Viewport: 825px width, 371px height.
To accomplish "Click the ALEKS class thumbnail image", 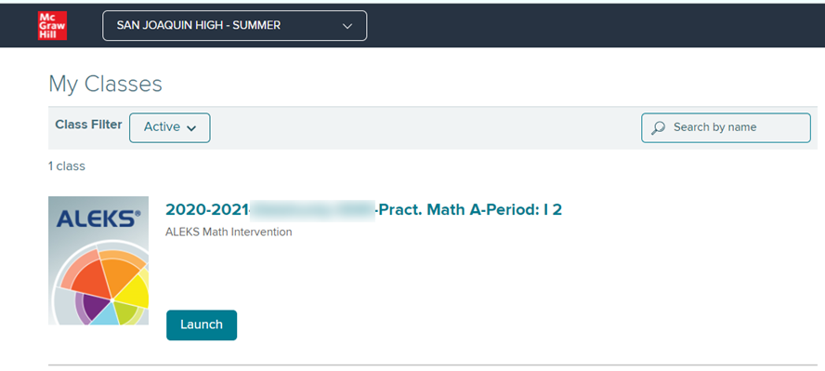I will [98, 260].
